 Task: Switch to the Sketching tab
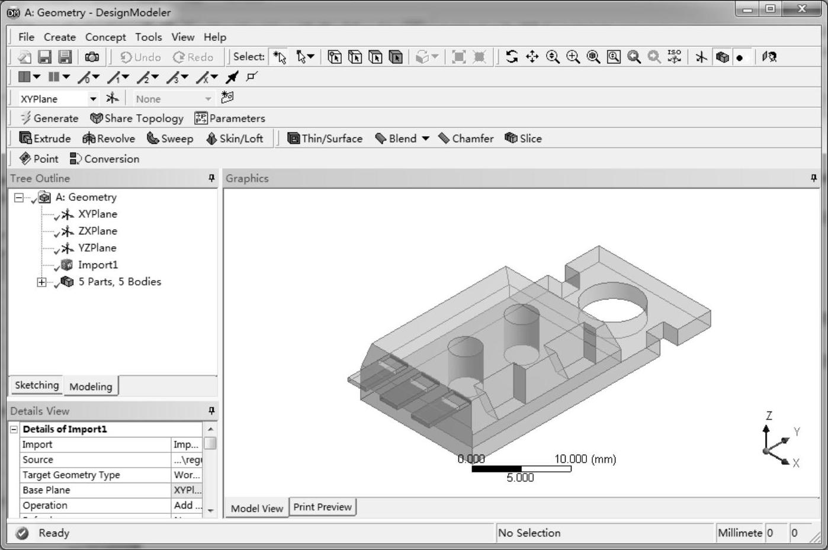click(x=37, y=385)
